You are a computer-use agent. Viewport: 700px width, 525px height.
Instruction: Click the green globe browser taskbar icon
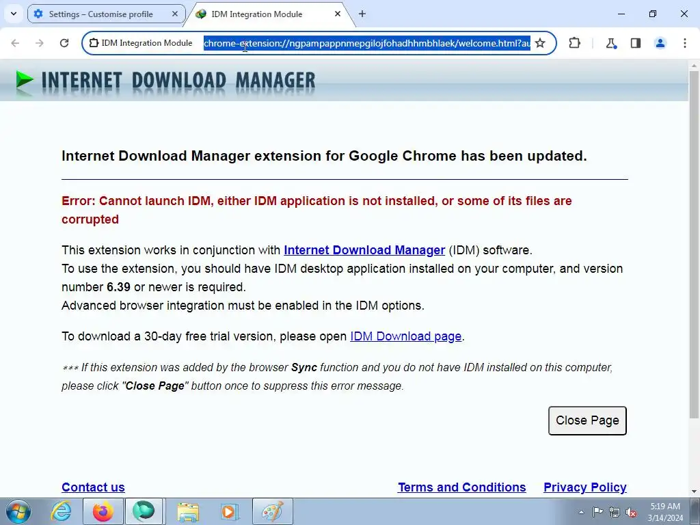pyautogui.click(x=144, y=511)
